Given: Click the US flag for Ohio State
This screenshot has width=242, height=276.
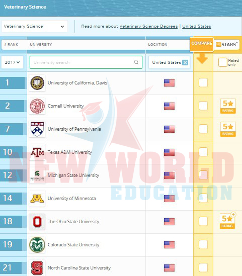Looking at the screenshot, I should tap(169, 222).
